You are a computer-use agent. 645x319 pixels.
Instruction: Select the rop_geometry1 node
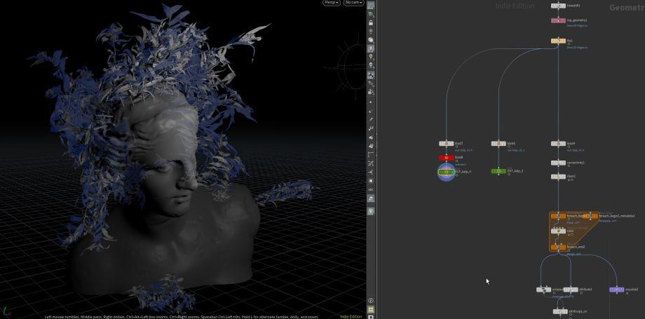tap(558, 20)
